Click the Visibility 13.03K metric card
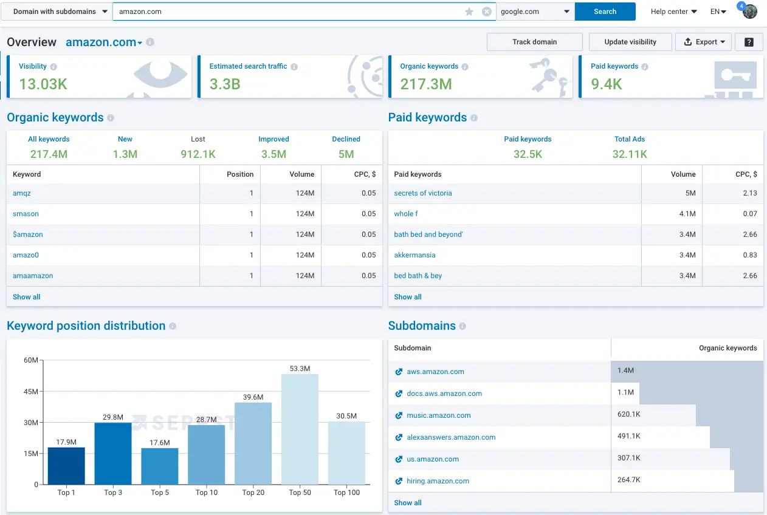Viewport: 767px width, 515px height. click(x=99, y=77)
